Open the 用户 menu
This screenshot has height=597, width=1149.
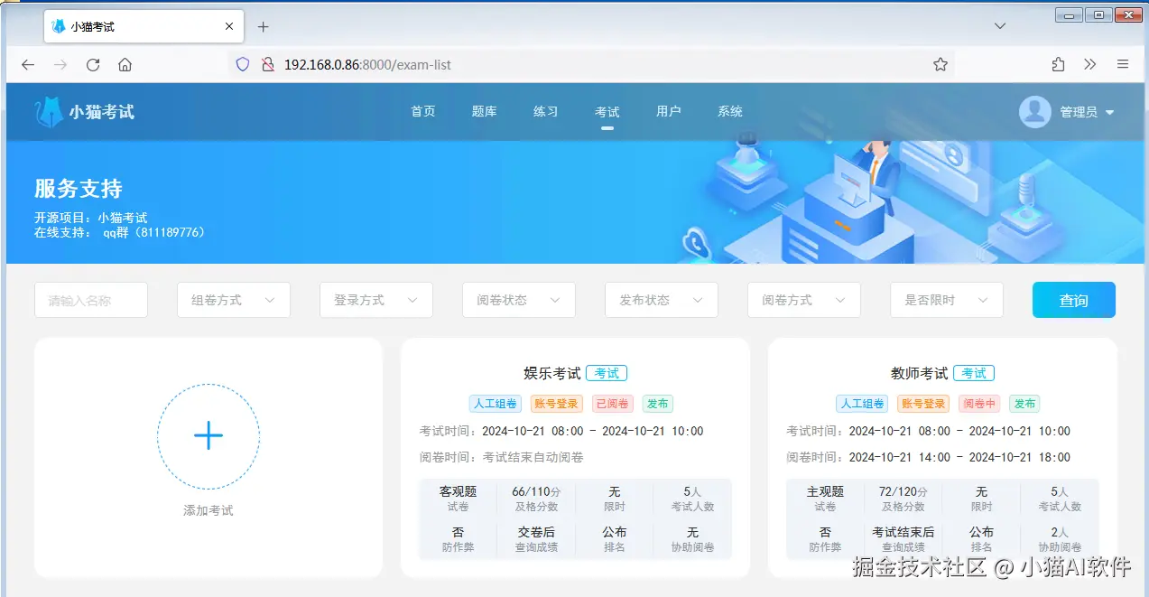(669, 111)
